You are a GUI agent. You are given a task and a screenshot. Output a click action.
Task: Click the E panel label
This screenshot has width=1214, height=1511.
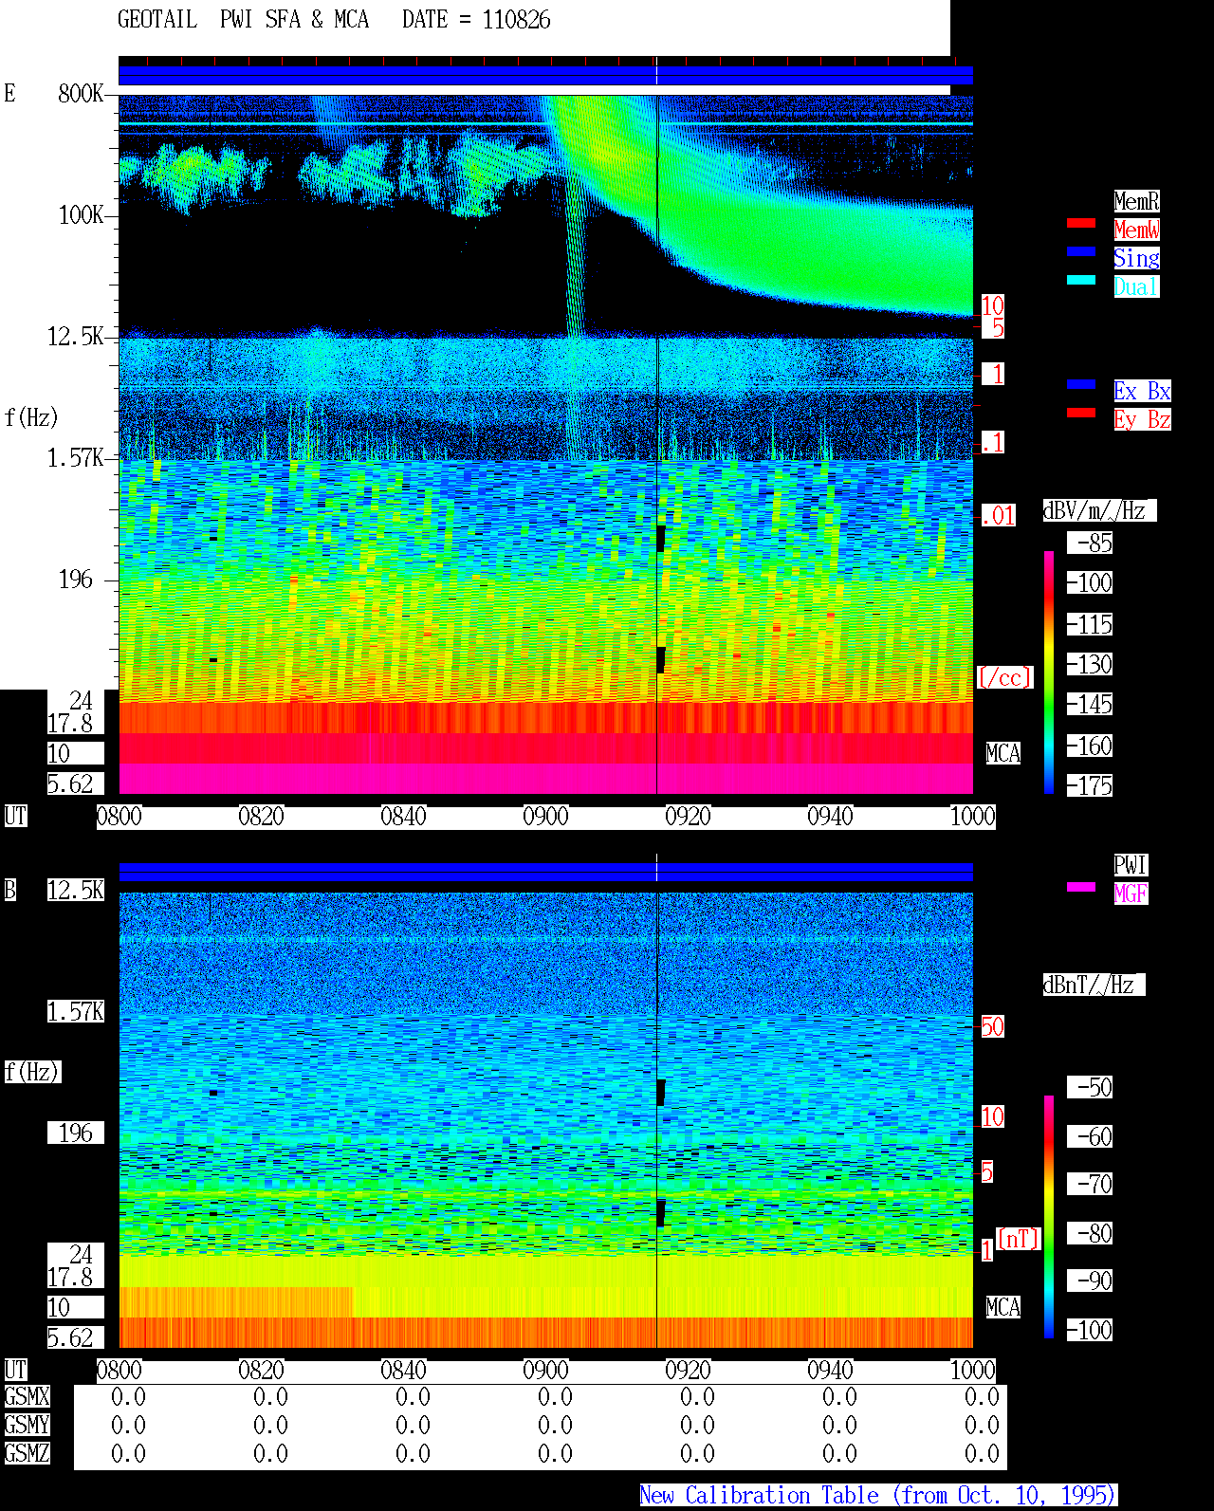pyautogui.click(x=9, y=93)
